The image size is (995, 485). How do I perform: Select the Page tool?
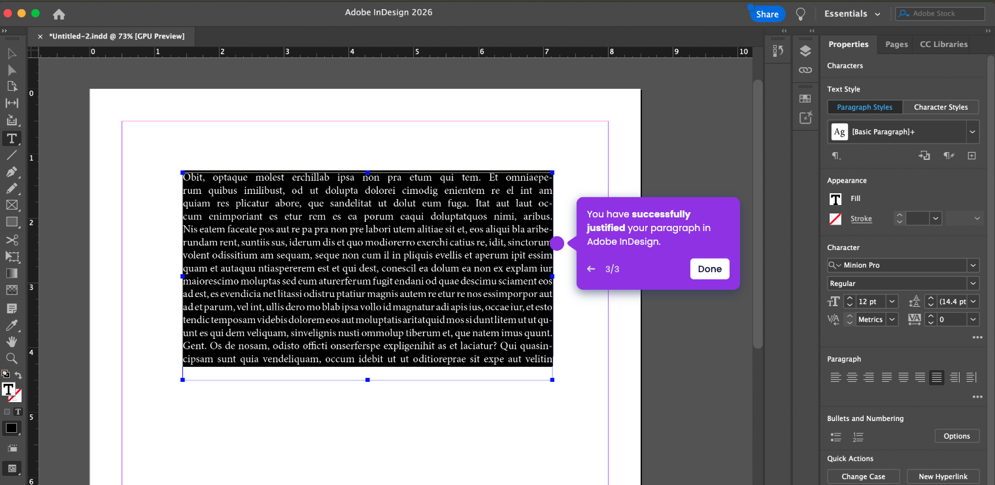[12, 87]
